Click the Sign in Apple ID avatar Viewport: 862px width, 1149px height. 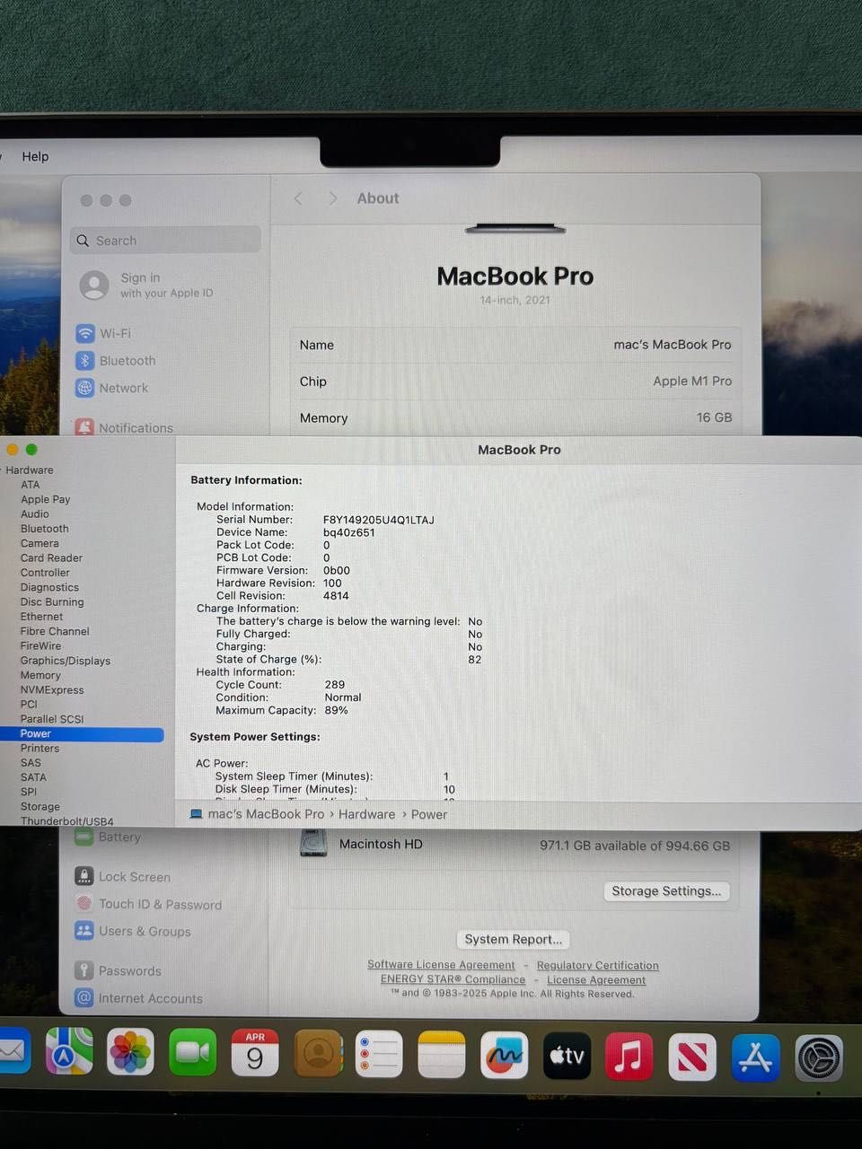(x=94, y=285)
